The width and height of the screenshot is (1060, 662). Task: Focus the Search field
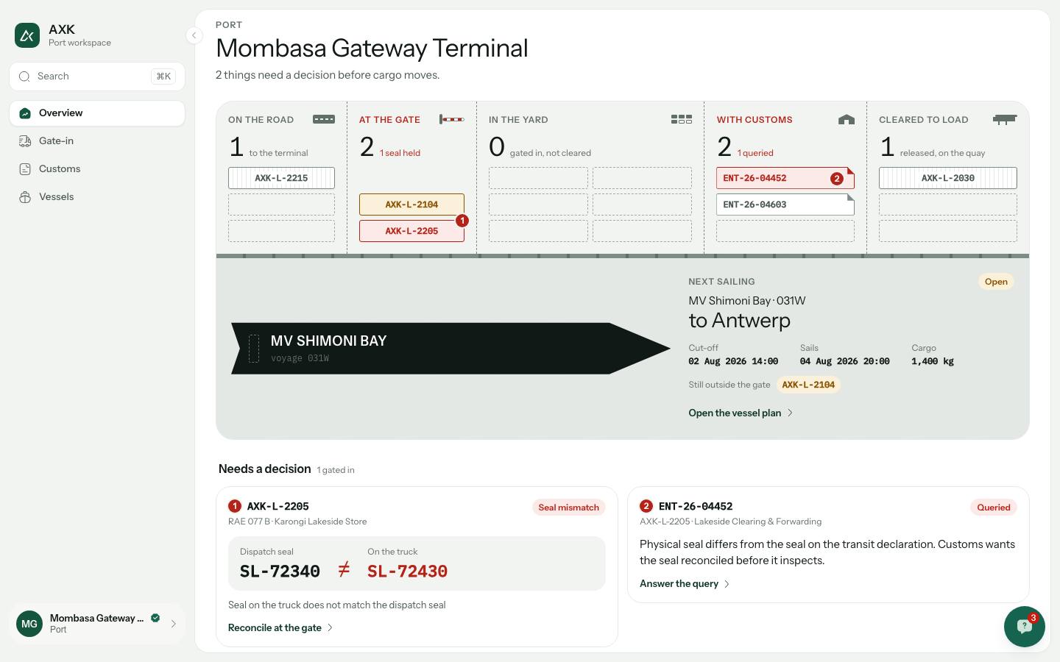coord(97,76)
